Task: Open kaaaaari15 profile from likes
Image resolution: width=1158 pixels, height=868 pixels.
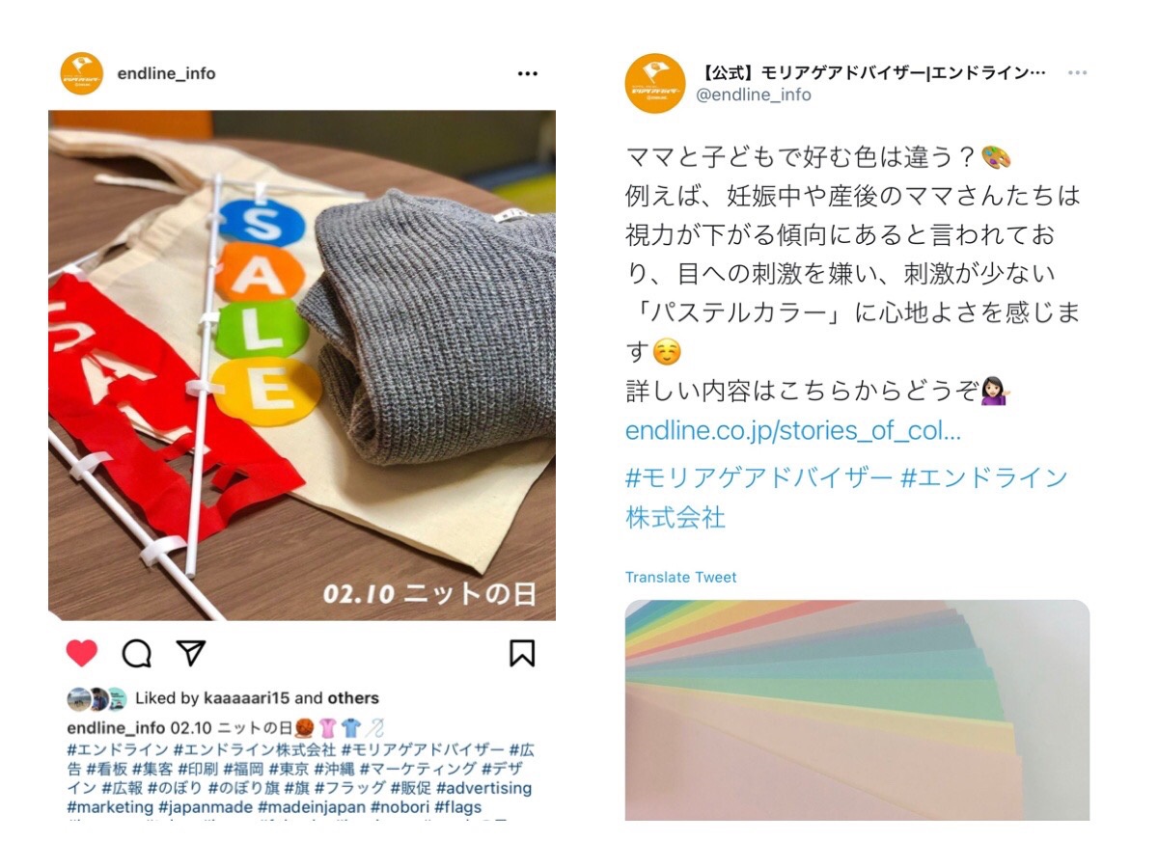Action: [x=246, y=698]
